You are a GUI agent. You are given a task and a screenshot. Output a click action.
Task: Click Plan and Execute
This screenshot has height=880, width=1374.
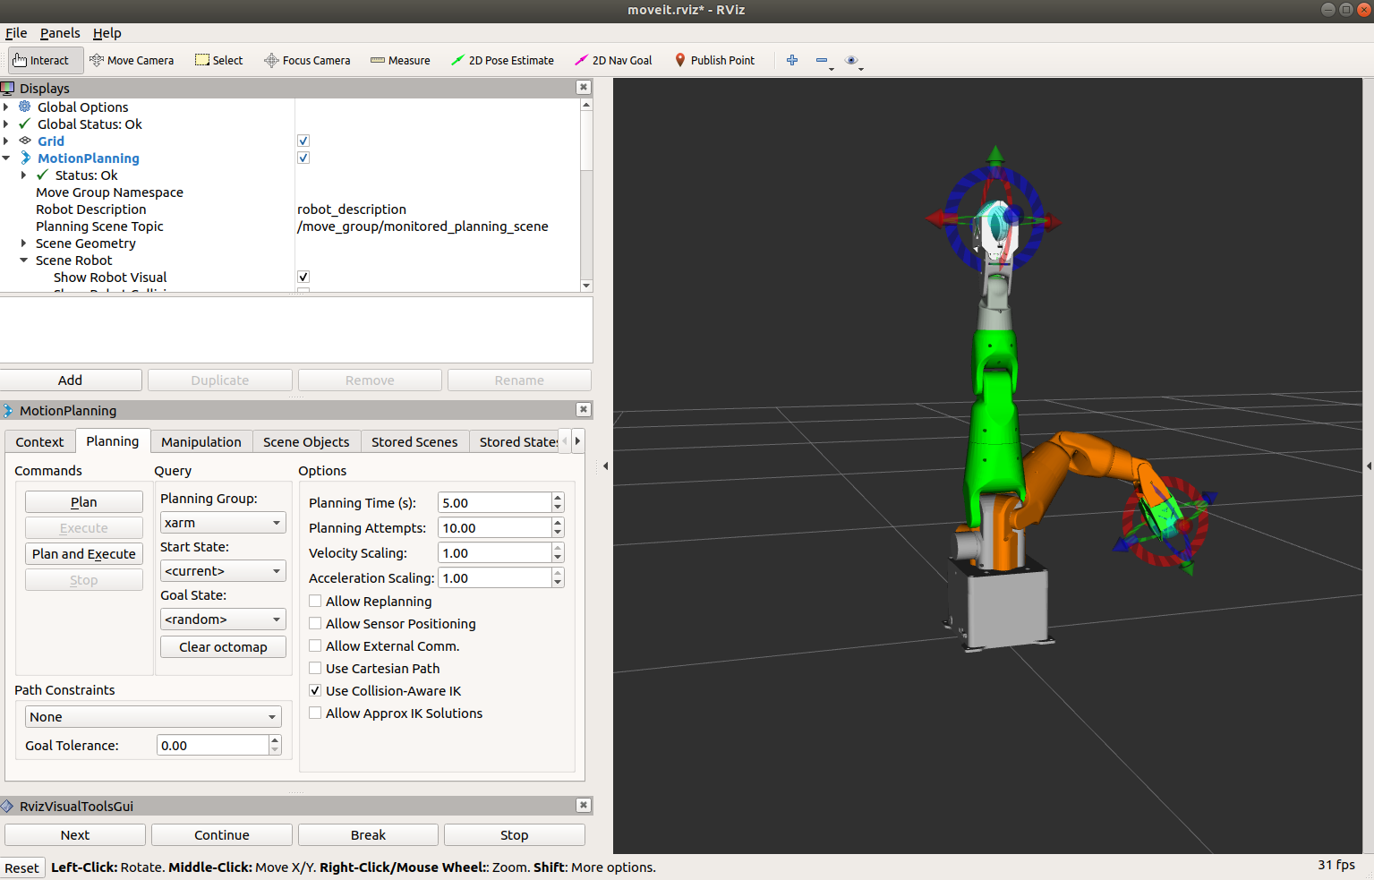pos(84,553)
